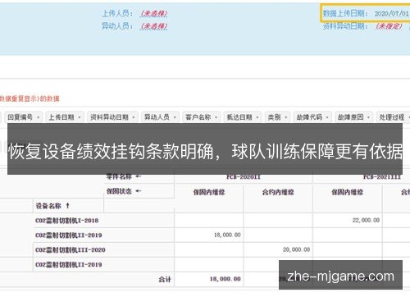Click the 上传人员 (未选择) selector link
The height and width of the screenshot is (297, 410).
pos(154,13)
